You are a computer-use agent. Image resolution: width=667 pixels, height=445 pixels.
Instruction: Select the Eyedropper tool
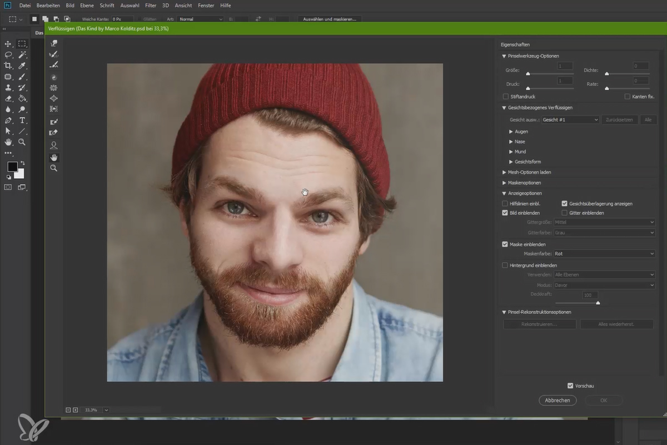pos(22,66)
